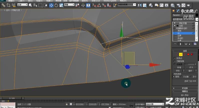
Task: Click the 收缩 button
Action: tap(179, 68)
